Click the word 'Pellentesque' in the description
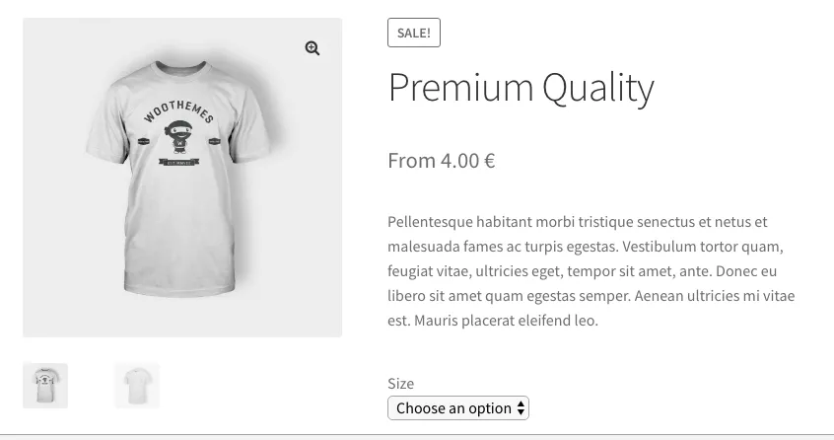834x440 pixels. [433, 222]
